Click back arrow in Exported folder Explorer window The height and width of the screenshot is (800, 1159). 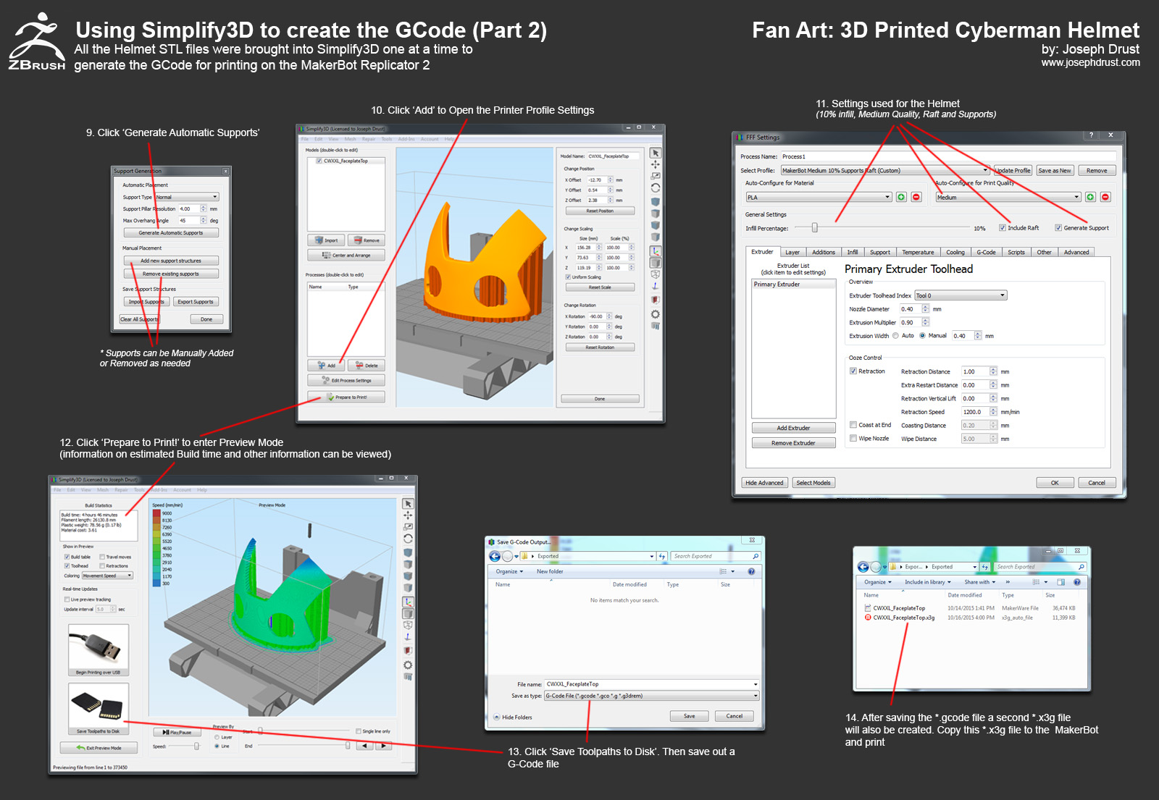[x=863, y=567]
